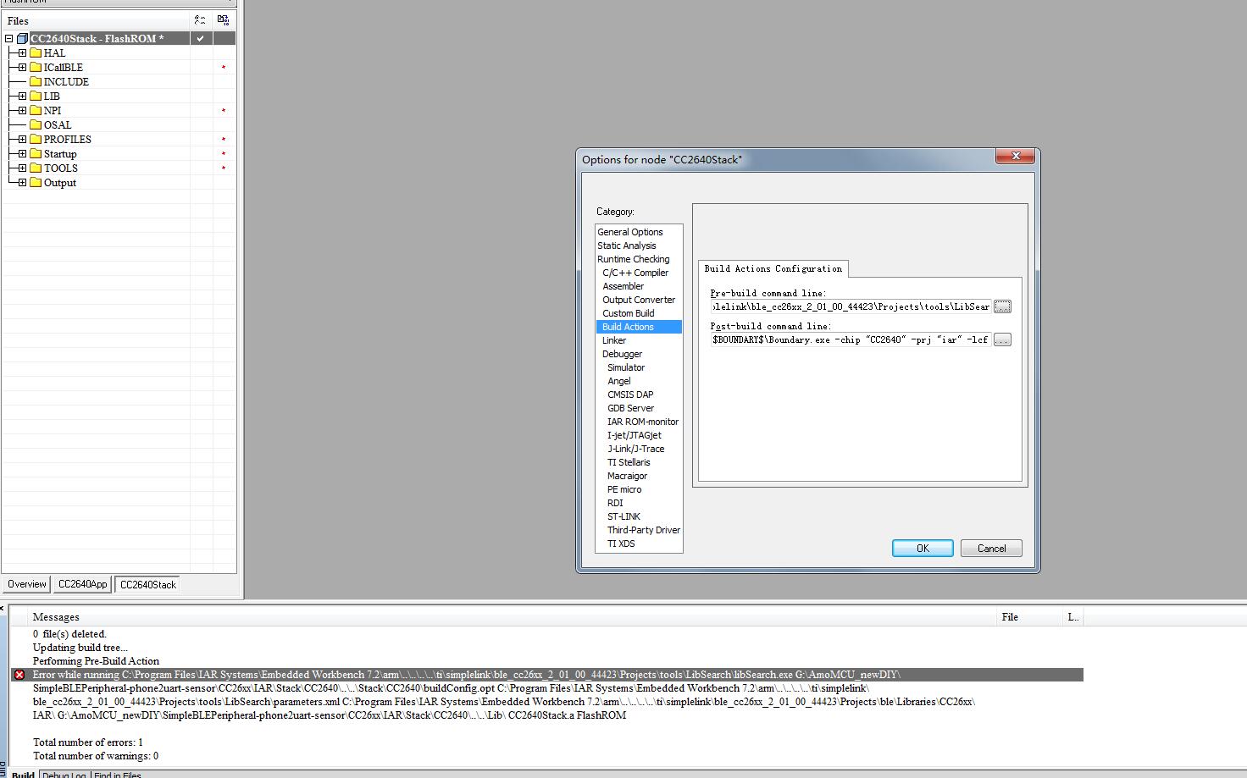This screenshot has height=778, width=1247.
Task: Click the NPI folder icon
Action: click(36, 111)
